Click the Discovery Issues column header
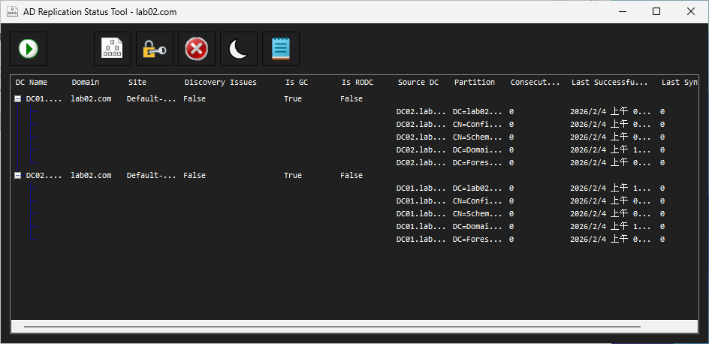The width and height of the screenshot is (709, 344). click(220, 83)
